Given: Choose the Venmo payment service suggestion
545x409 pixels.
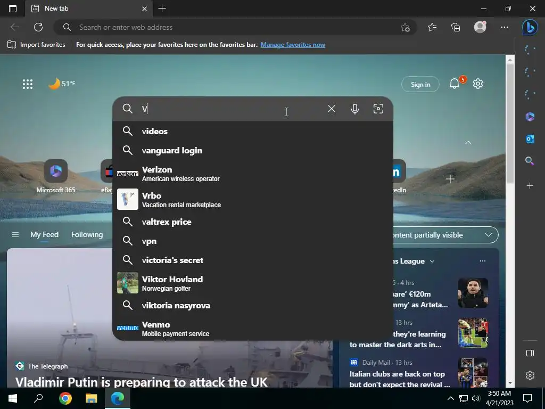Looking at the screenshot, I should (x=253, y=328).
